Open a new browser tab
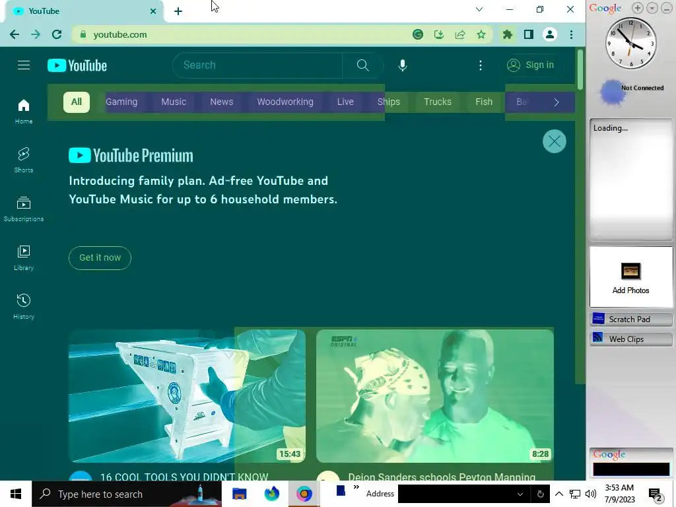 [178, 11]
